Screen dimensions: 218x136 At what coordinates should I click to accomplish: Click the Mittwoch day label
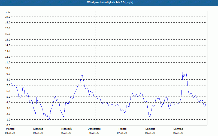pyautogui.click(x=66, y=129)
